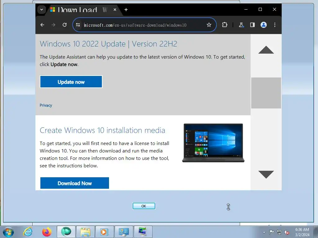
Task: Open the user profile avatar
Action: [263, 25]
